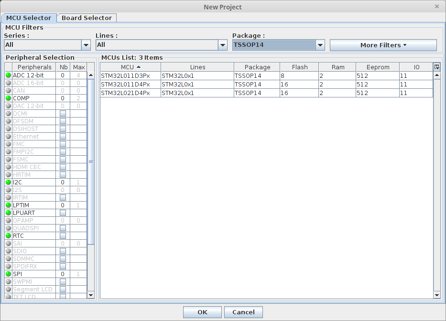Sort by the IO column header
The height and width of the screenshot is (321, 446).
[416, 67]
